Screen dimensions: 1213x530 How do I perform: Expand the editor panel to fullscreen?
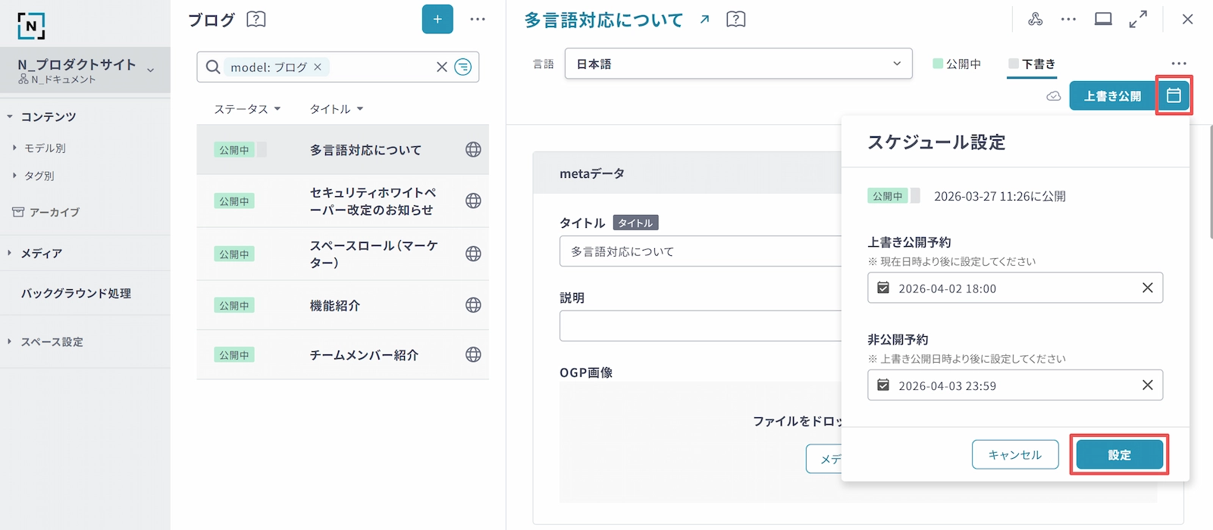point(1138,20)
